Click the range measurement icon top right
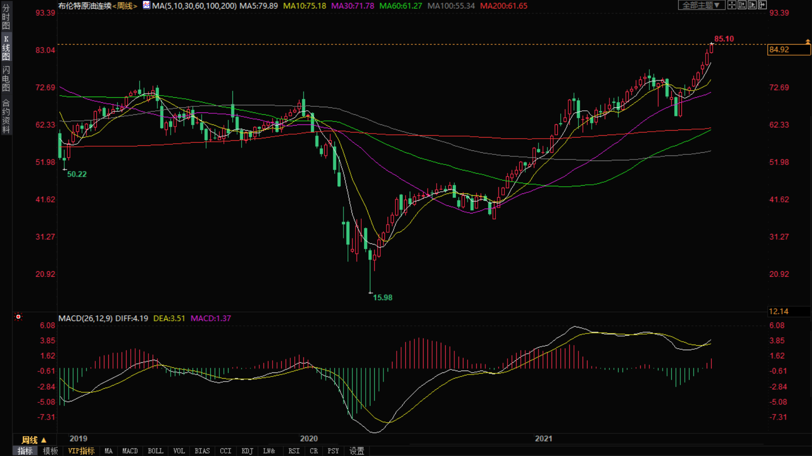The width and height of the screenshot is (812, 456). click(x=742, y=5)
